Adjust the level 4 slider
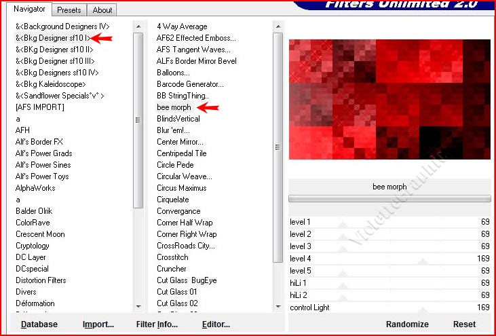The width and height of the screenshot is (496, 336). [389, 259]
